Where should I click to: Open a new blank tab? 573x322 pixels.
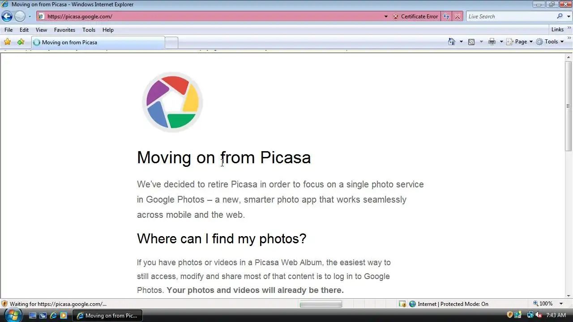171,42
